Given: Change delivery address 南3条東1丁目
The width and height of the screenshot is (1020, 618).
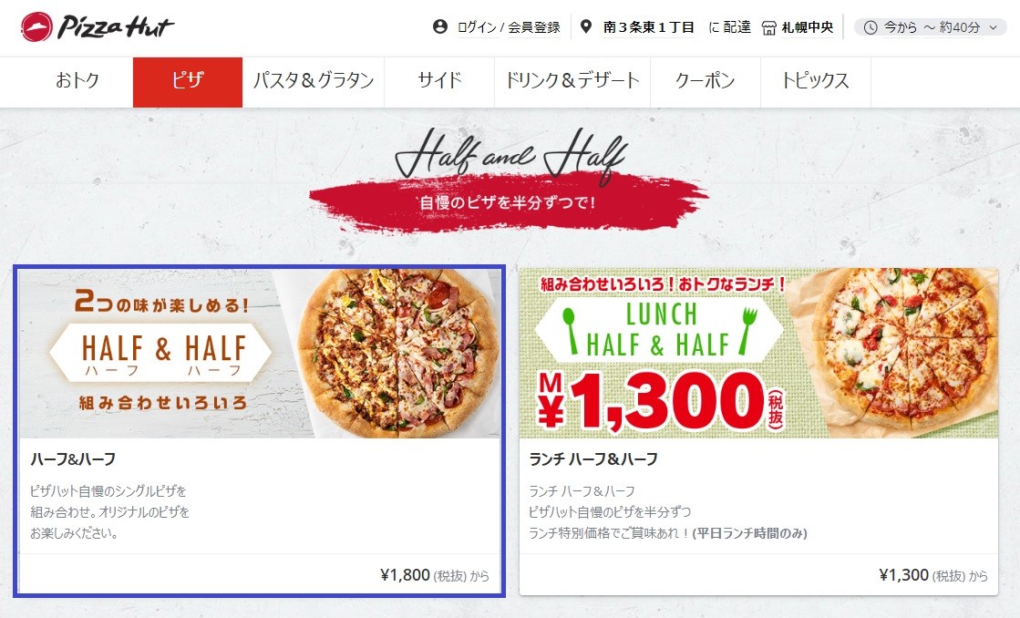Looking at the screenshot, I should 649,27.
